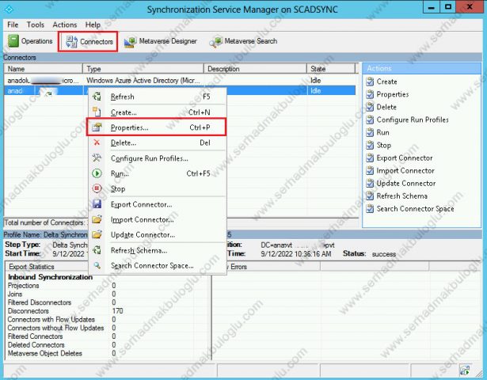487x380 pixels.
Task: Click the State column header
Action: tap(331, 69)
